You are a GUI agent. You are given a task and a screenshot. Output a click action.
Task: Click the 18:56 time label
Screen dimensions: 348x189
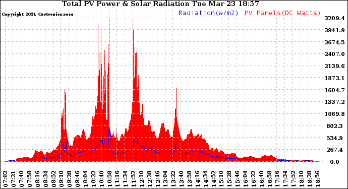(x=317, y=179)
